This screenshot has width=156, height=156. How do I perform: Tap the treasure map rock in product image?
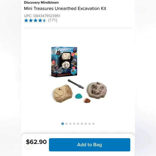(x=62, y=93)
